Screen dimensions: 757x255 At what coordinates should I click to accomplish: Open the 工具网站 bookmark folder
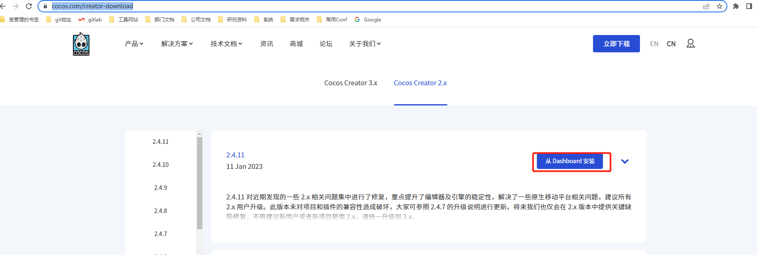coord(124,19)
